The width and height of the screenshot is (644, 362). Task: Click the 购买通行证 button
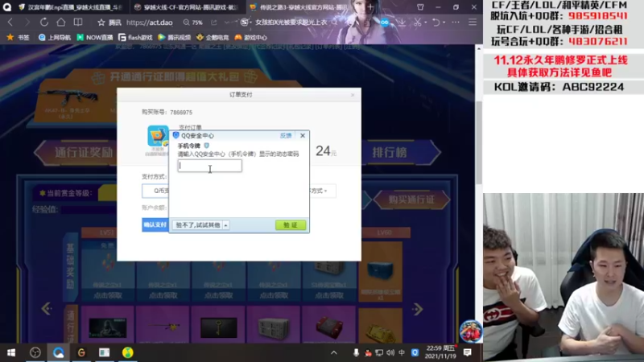coord(412,200)
